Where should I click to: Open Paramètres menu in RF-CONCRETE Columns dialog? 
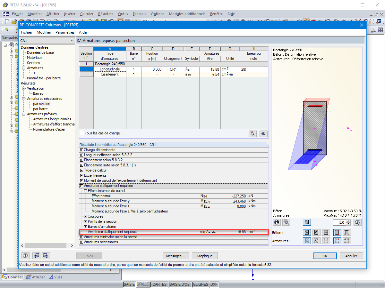(x=65, y=32)
